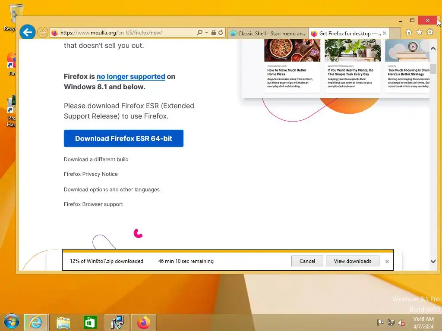Open the no longer supported link

pos(131,77)
